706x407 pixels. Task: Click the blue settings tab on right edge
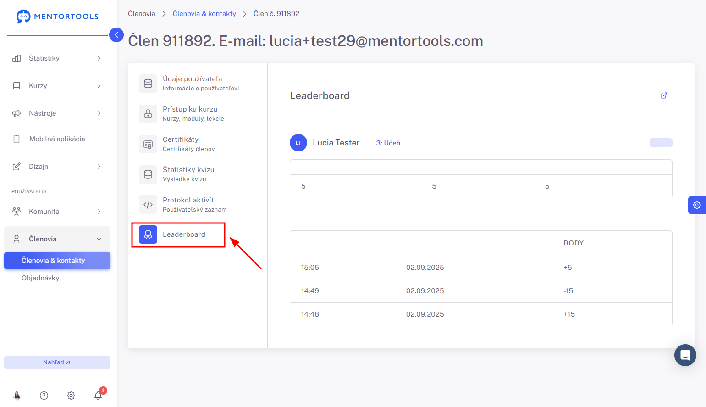pos(696,205)
